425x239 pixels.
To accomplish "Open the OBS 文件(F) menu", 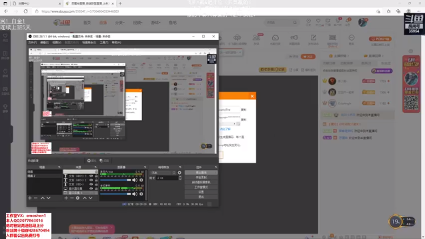I will tap(33, 42).
